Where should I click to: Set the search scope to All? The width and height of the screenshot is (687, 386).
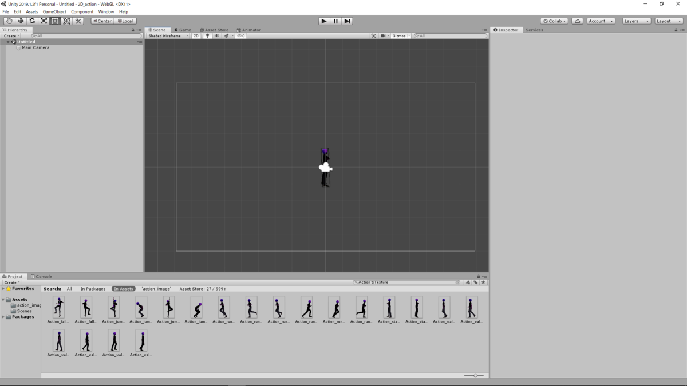point(69,289)
